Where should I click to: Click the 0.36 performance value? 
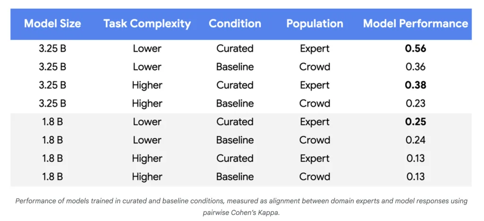pyautogui.click(x=415, y=67)
